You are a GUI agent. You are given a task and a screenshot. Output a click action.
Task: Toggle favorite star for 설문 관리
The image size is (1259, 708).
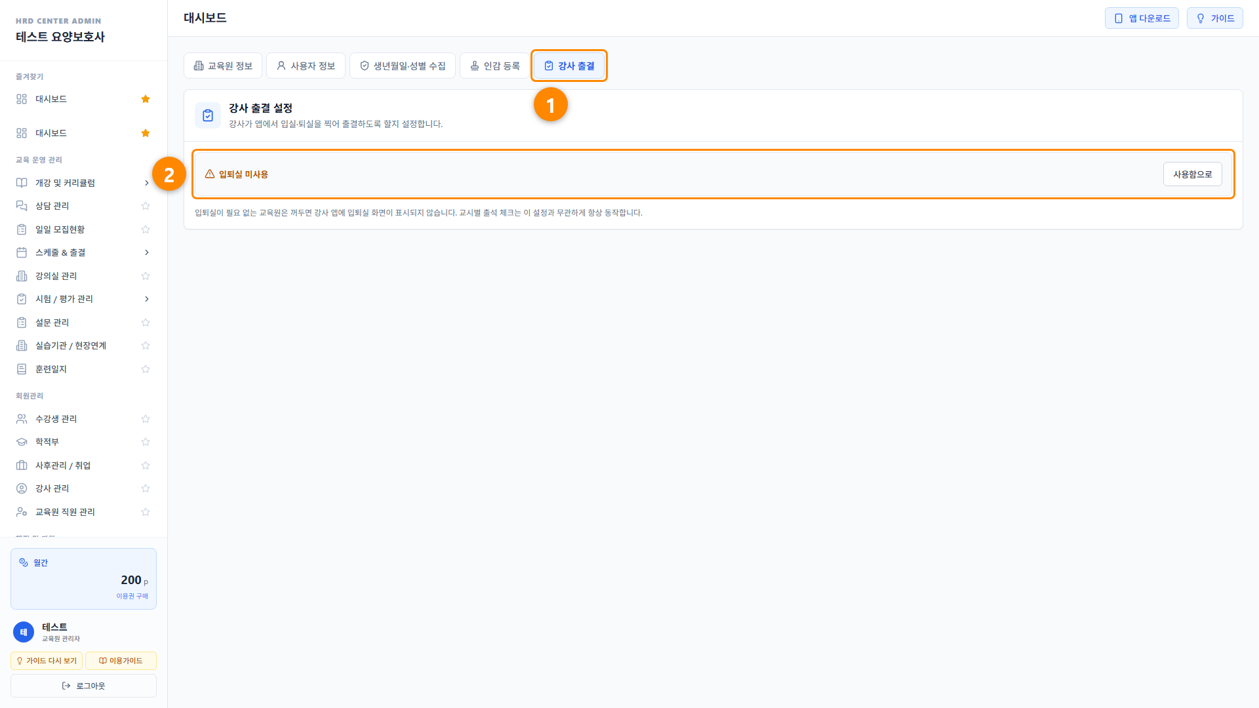(x=146, y=323)
